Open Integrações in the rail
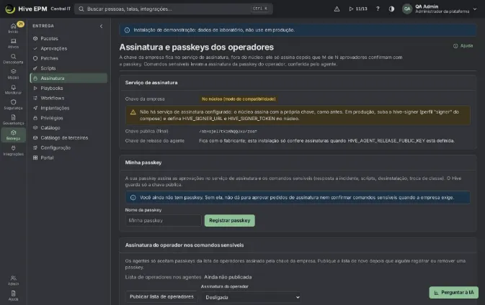The image size is (485, 305). click(13, 150)
